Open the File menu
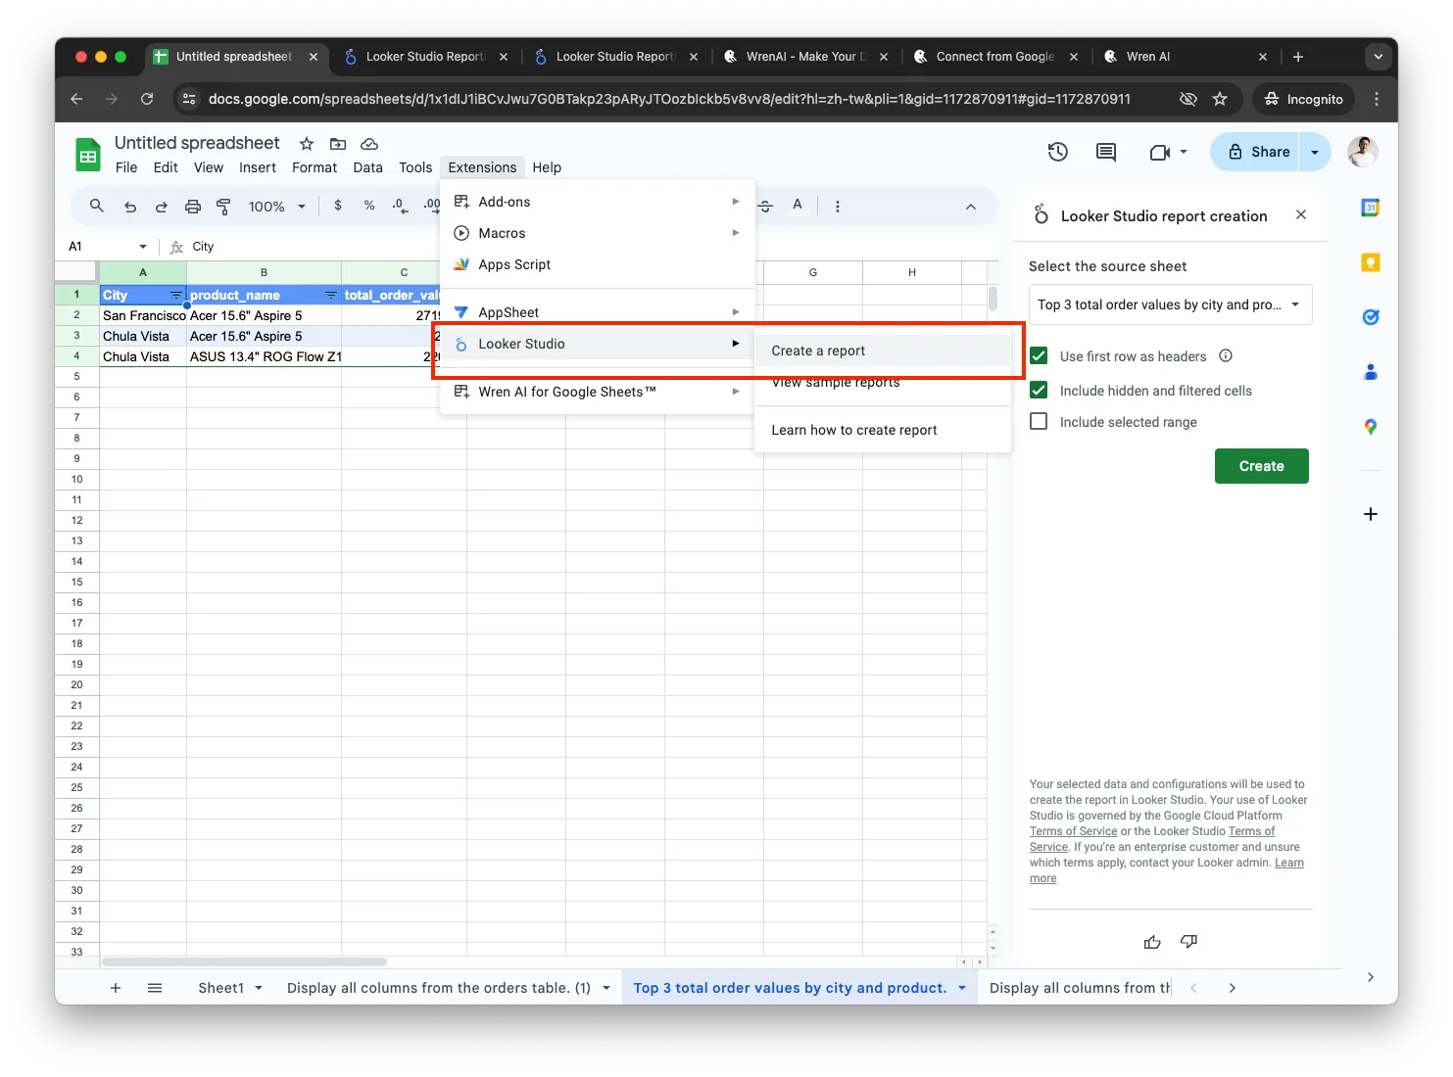 coord(126,167)
